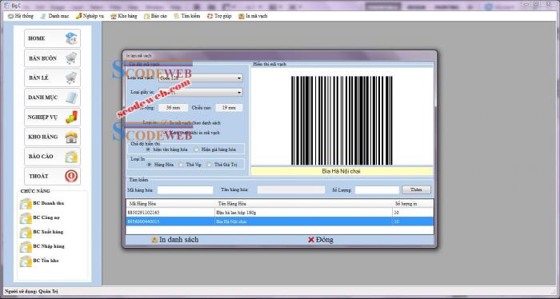The width and height of the screenshot is (560, 299).
Task: Click the THOÁT red power icon
Action: [x=71, y=176]
